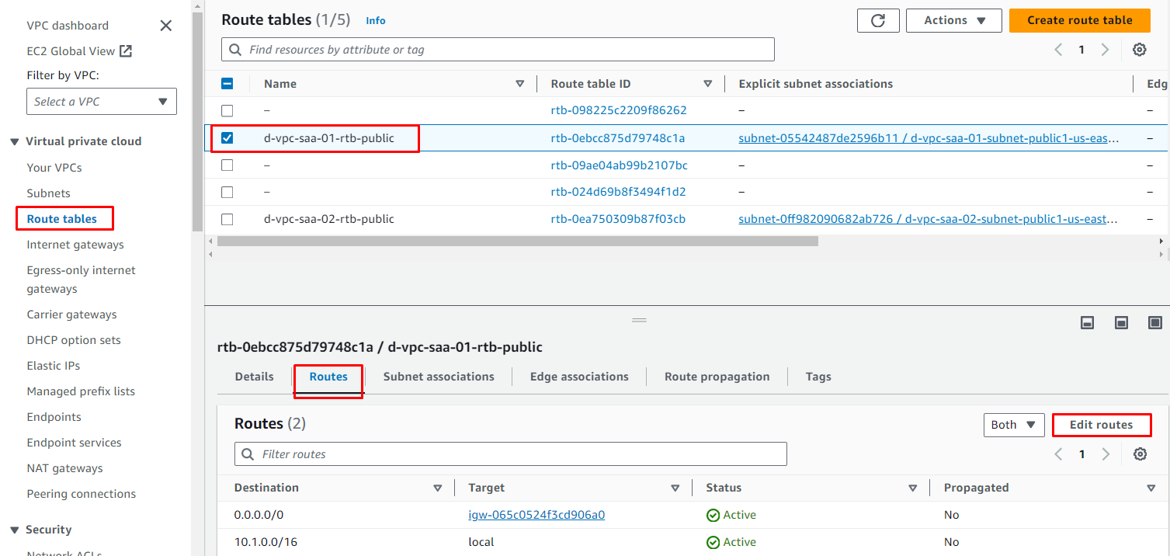Image resolution: width=1170 pixels, height=556 pixels.
Task: Set details pane to half-height split
Action: pos(1121,322)
